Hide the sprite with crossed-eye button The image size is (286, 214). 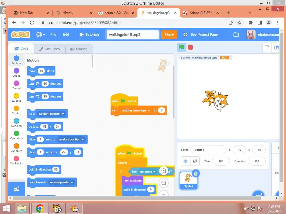point(195,161)
